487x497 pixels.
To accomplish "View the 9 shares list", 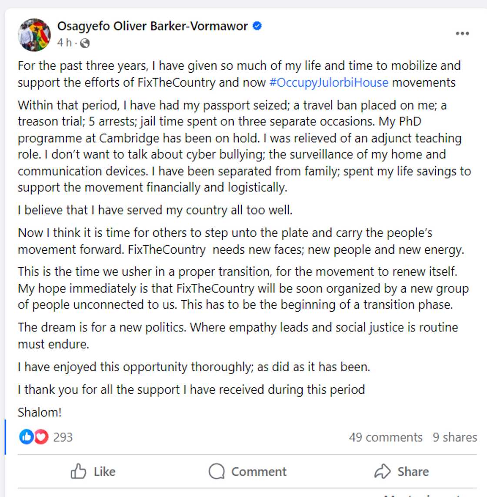I will click(455, 437).
